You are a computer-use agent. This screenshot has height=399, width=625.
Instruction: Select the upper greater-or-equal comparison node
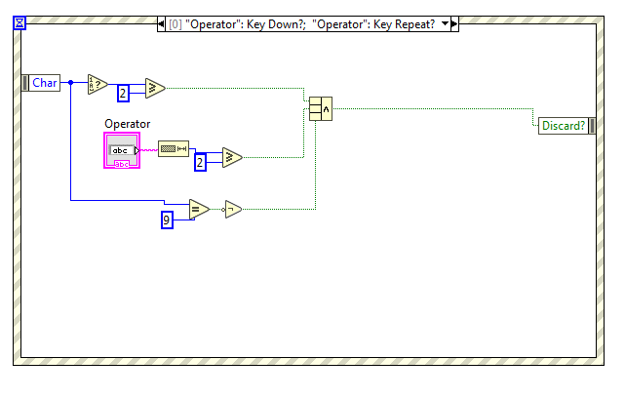155,88
